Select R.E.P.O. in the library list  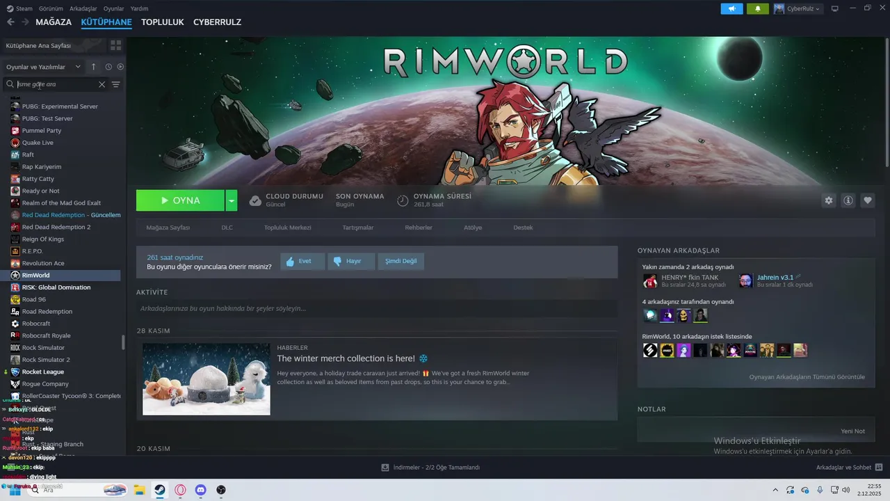[x=33, y=251]
